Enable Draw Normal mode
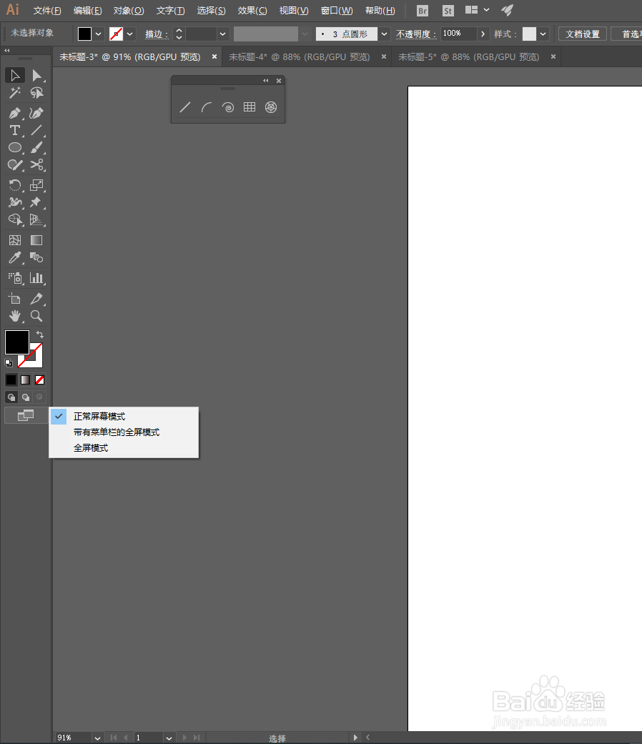Viewport: 642px width, 744px height. [11, 397]
